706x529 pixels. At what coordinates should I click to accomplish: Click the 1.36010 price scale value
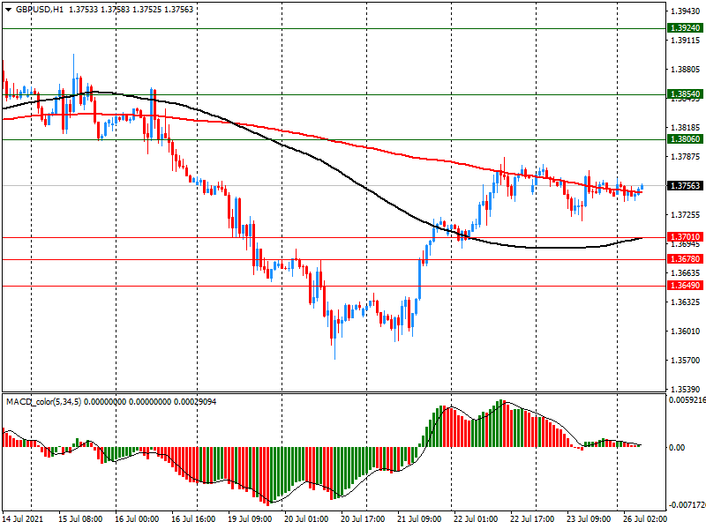[x=686, y=332]
